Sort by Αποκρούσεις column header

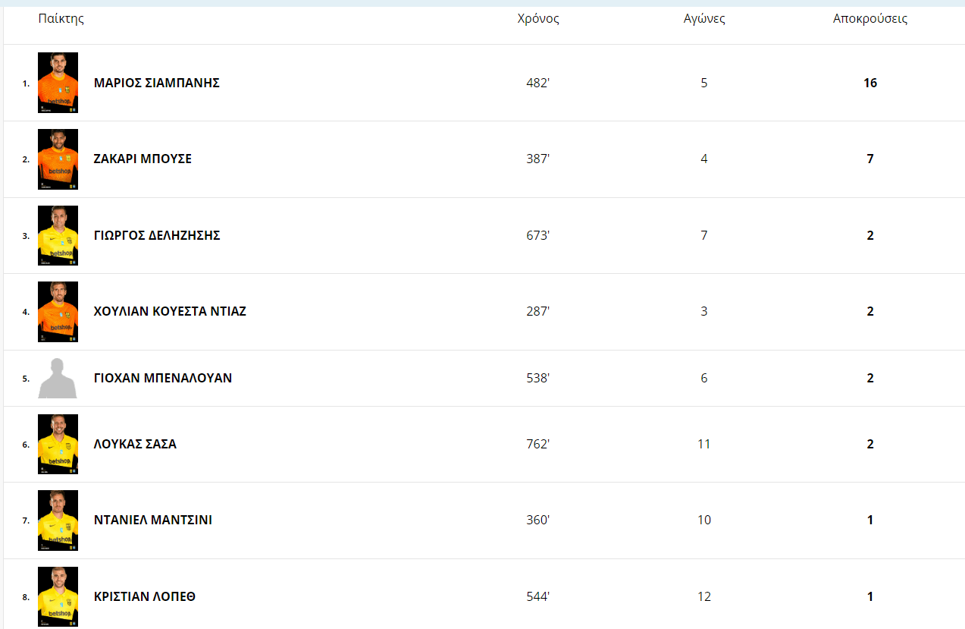(x=870, y=19)
